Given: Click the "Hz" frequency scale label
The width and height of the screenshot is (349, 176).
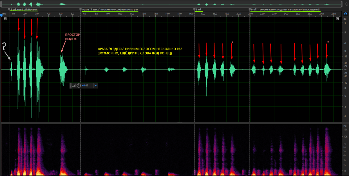Looking at the screenshot, I should pyautogui.click(x=345, y=126).
